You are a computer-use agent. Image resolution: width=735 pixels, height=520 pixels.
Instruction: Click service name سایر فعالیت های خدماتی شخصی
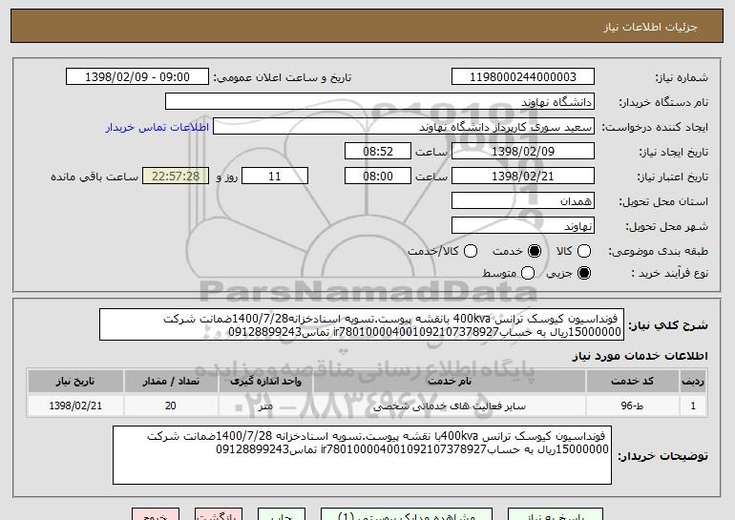(449, 406)
